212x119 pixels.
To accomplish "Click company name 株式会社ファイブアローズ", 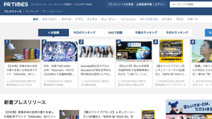I will [x=171, y=85].
